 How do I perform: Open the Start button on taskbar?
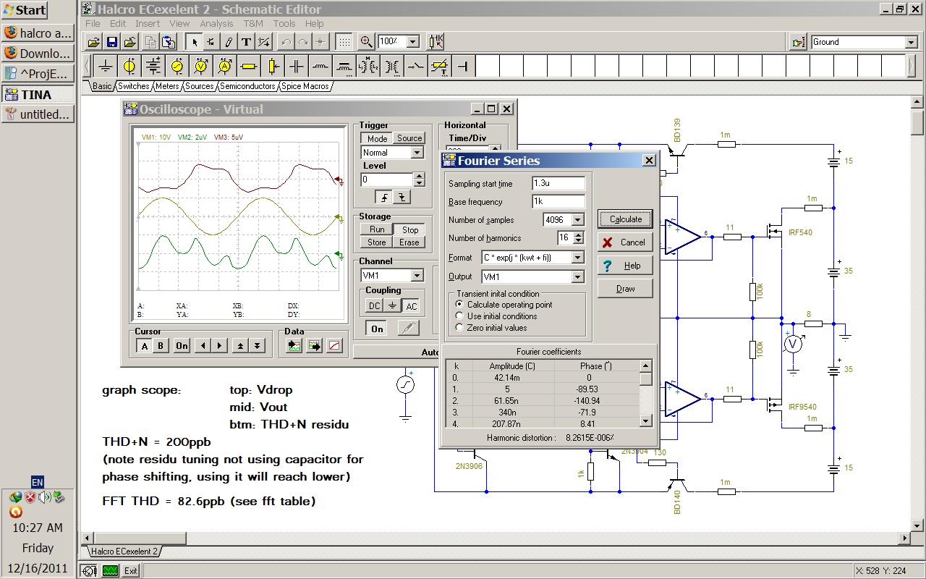coord(25,10)
